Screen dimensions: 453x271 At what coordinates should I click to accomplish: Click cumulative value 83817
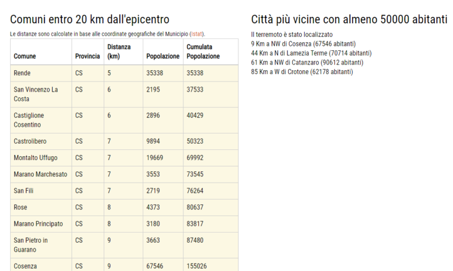click(x=195, y=223)
